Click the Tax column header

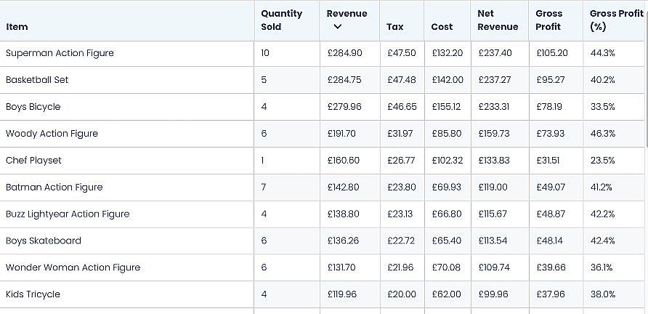point(395,27)
